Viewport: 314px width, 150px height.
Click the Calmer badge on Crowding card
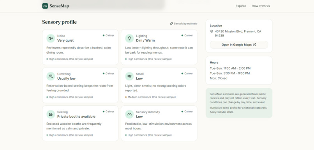click(108, 73)
